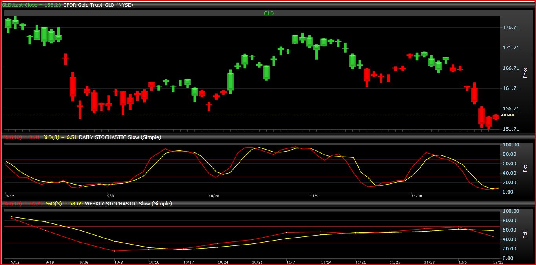The width and height of the screenshot is (536, 265).
Task: Click the 'GLD.Last Close = 155.23' readout
Action: click(31, 5)
